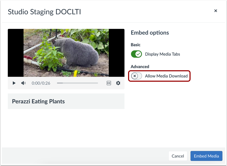Image resolution: width=227 pixels, height=166 pixels.
Task: Click the video progress seek bar
Action: (77, 83)
